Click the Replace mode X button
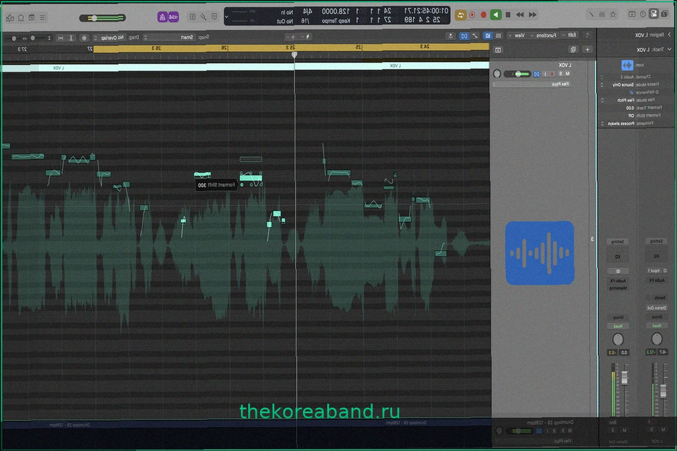This screenshot has width=677, height=451. (214, 17)
